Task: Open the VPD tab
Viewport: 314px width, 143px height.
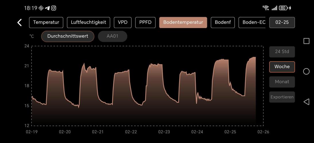Action: (x=123, y=22)
